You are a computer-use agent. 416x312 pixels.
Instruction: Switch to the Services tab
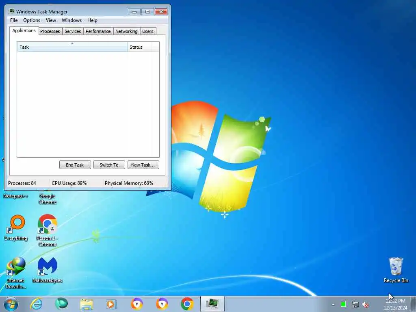(x=73, y=31)
